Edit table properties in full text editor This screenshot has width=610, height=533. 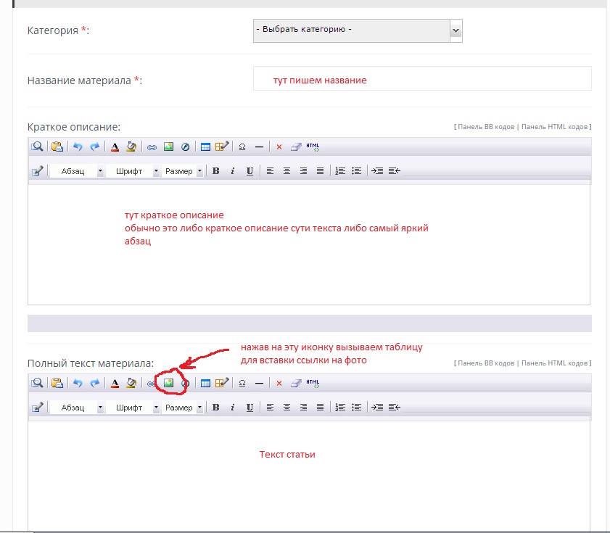point(222,382)
